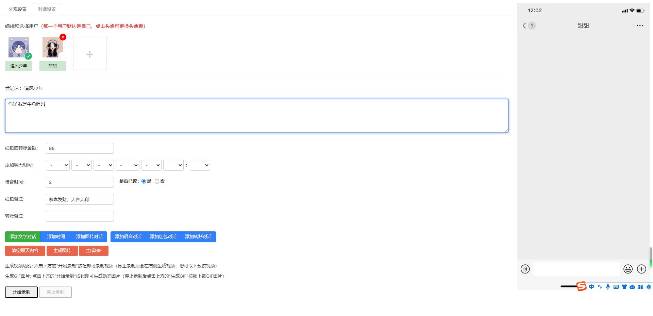653x316 pixels.
Task: Switch to the 外观设置 tab
Action: coord(18,10)
